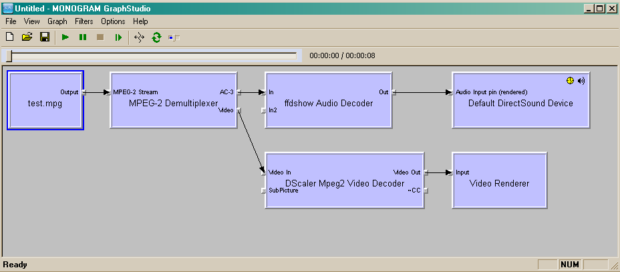
Task: Click the seek bar toggle toolbar icon
Action: (x=174, y=37)
